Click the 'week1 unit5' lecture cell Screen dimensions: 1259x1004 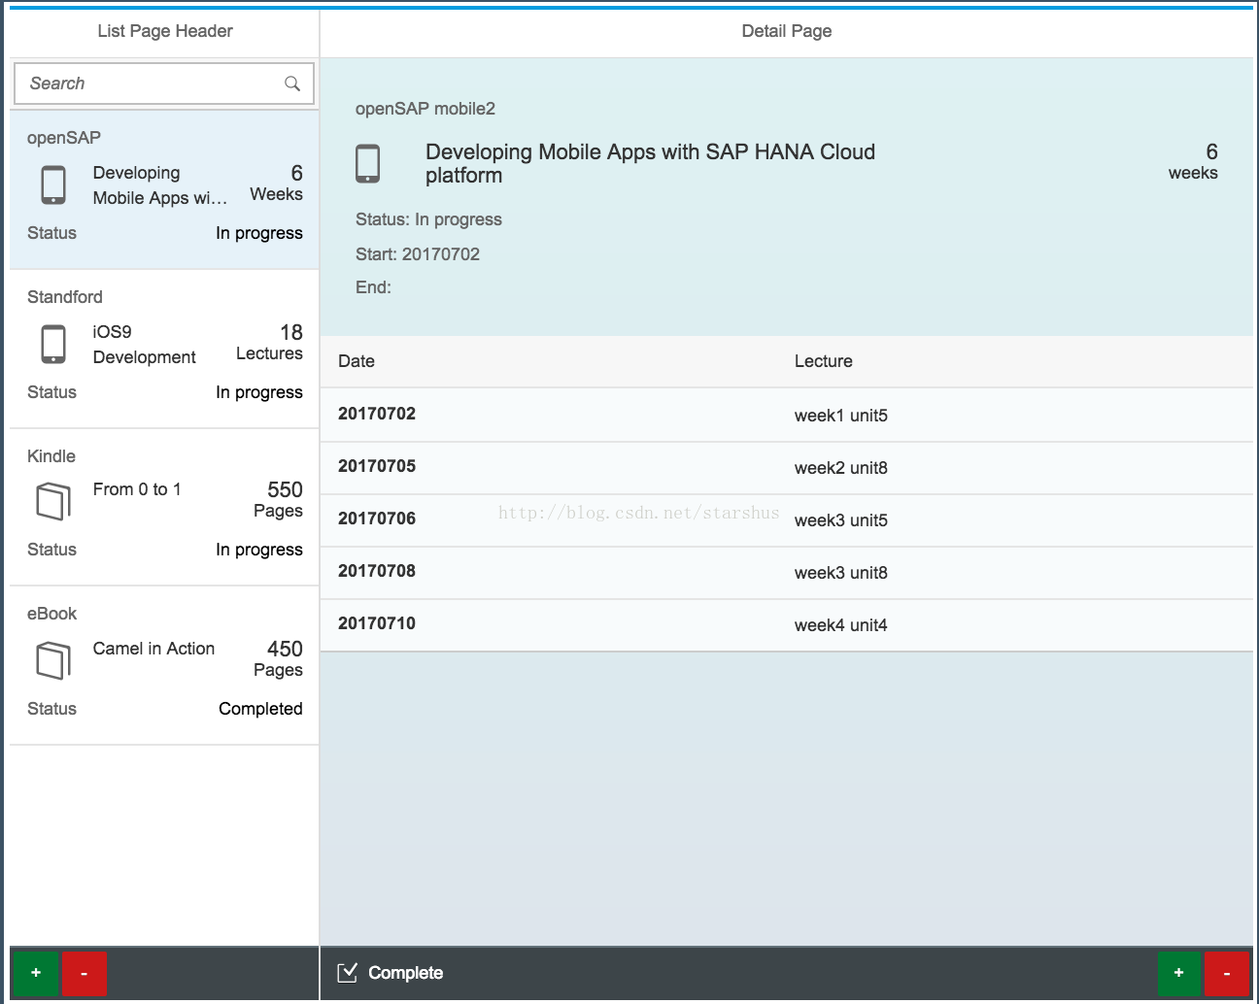tap(841, 416)
